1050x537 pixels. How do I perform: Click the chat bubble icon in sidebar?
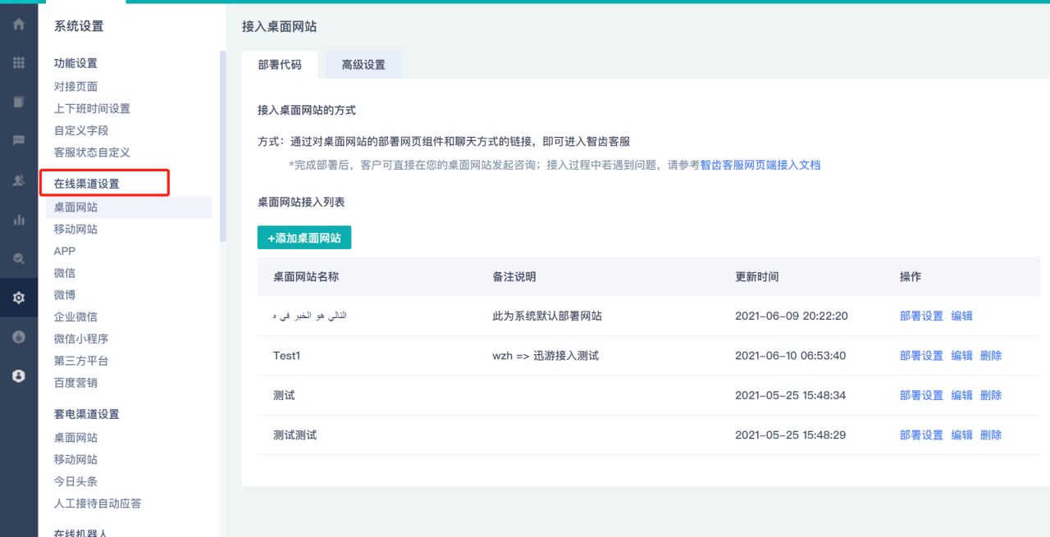[x=18, y=141]
